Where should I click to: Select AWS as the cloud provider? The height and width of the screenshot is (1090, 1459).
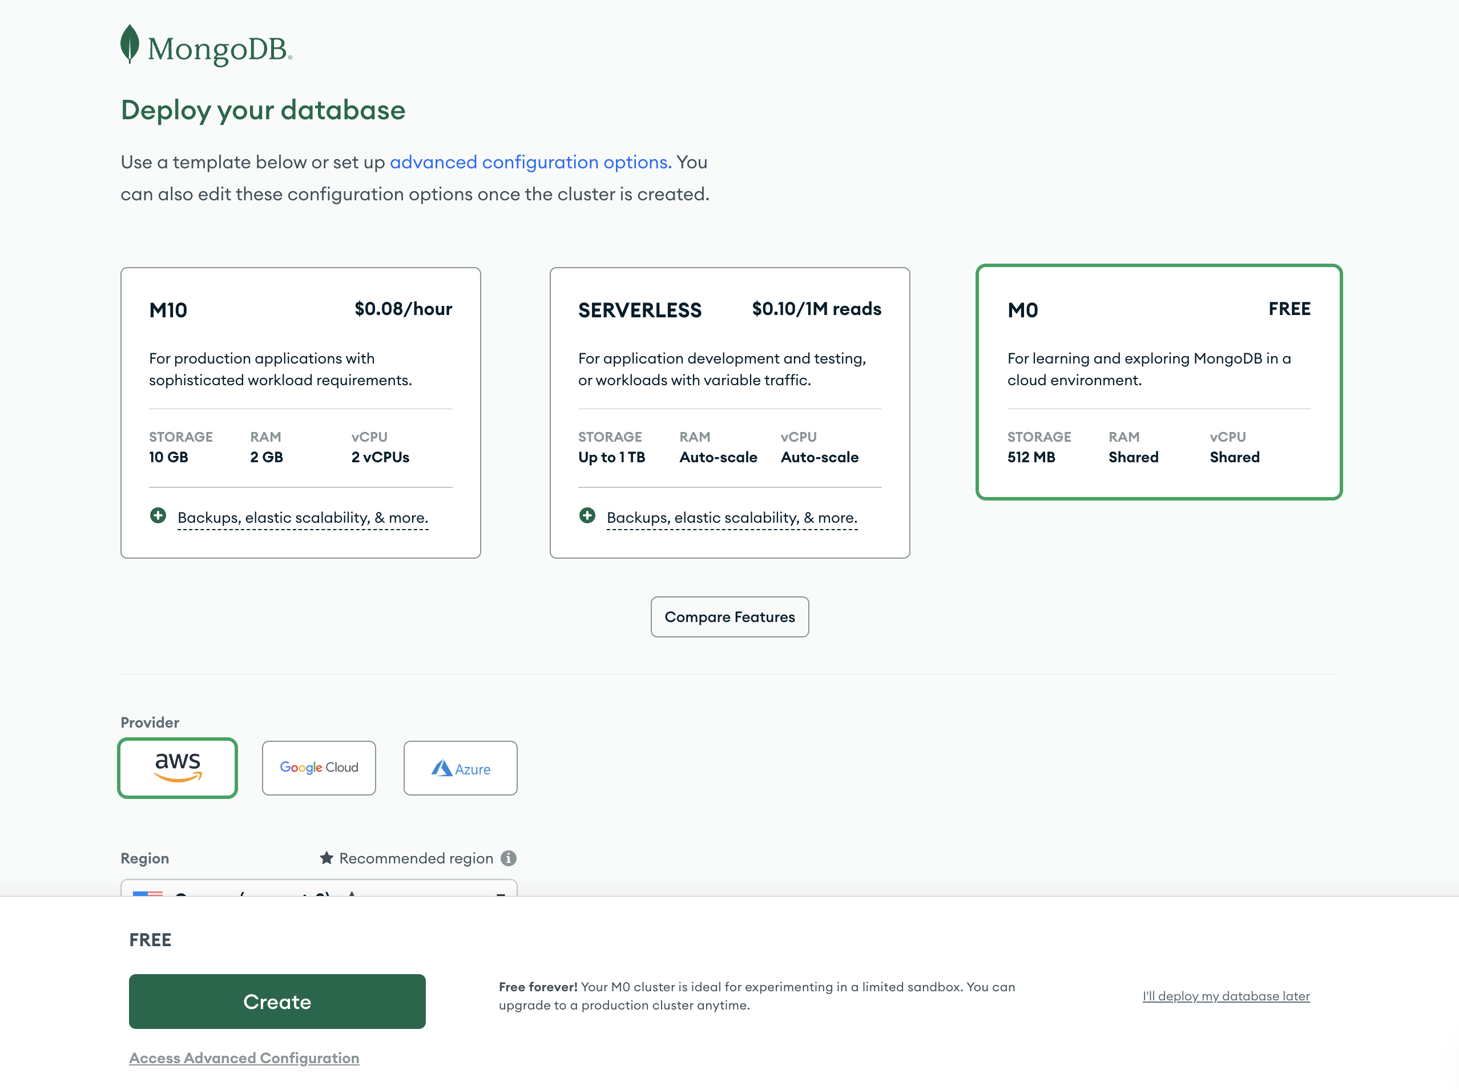pos(178,768)
